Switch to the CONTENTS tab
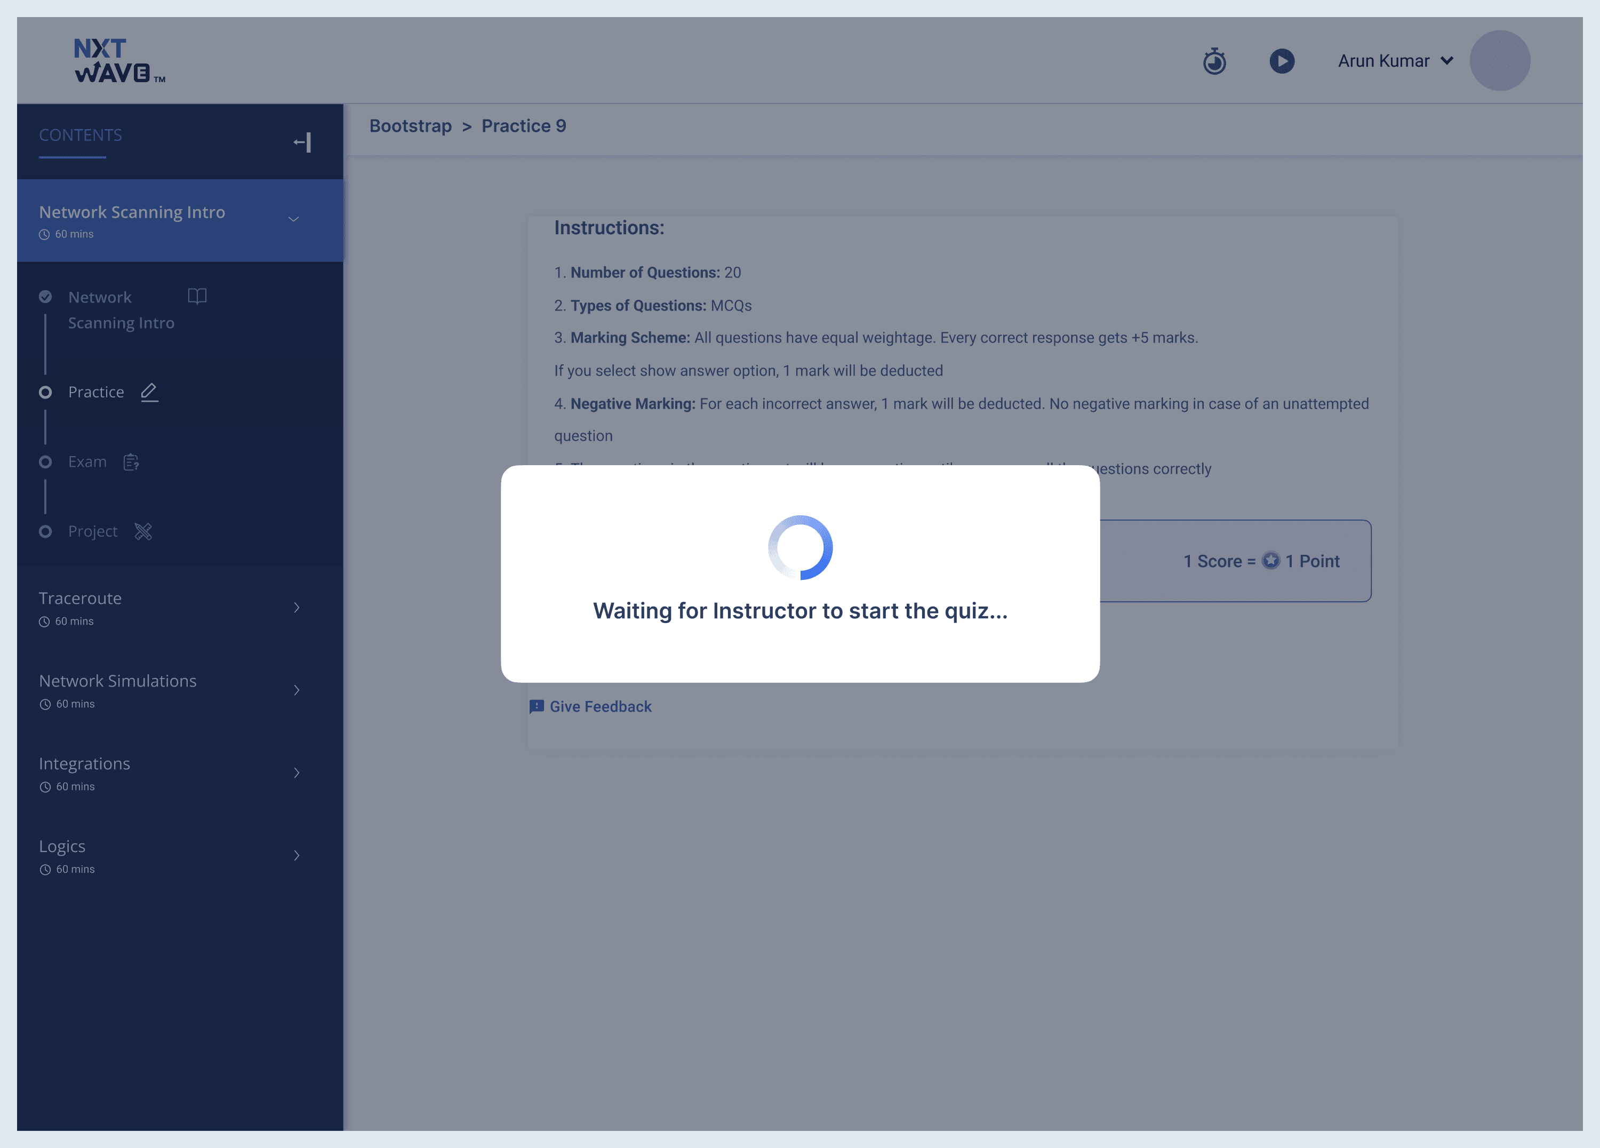 (x=81, y=135)
